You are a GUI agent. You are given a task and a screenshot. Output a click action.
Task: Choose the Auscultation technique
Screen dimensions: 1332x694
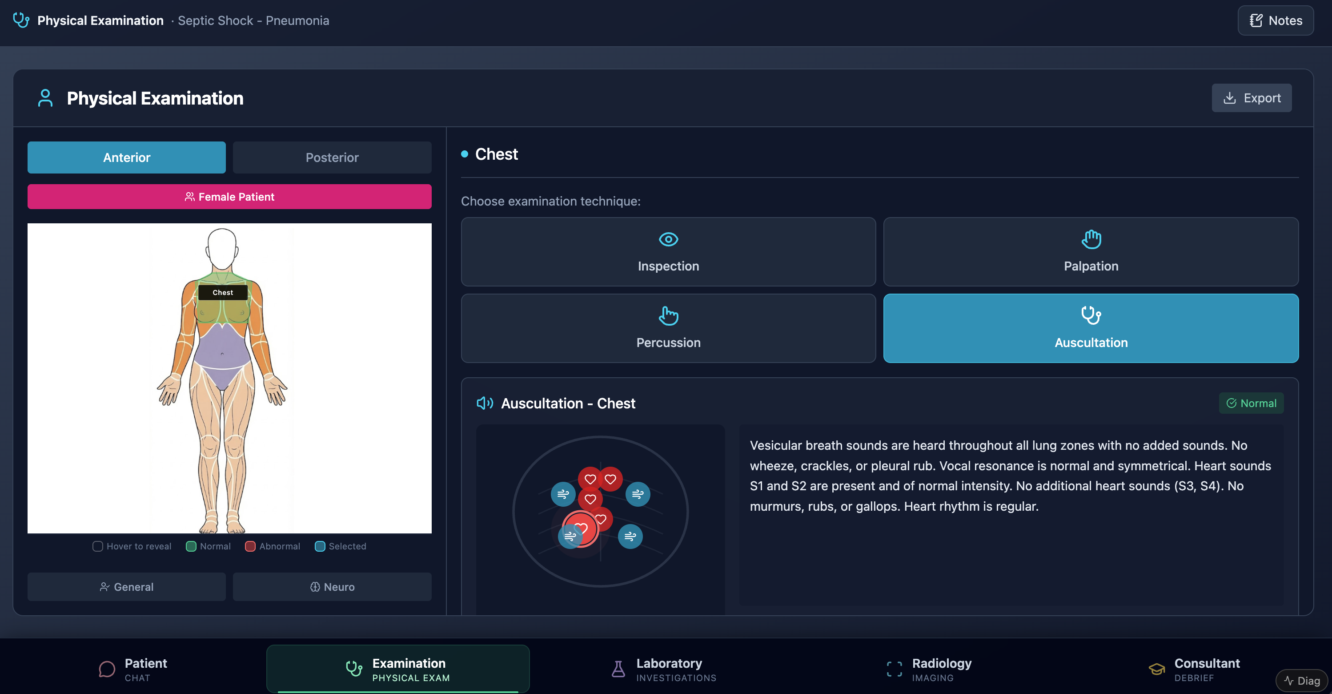[1091, 328]
